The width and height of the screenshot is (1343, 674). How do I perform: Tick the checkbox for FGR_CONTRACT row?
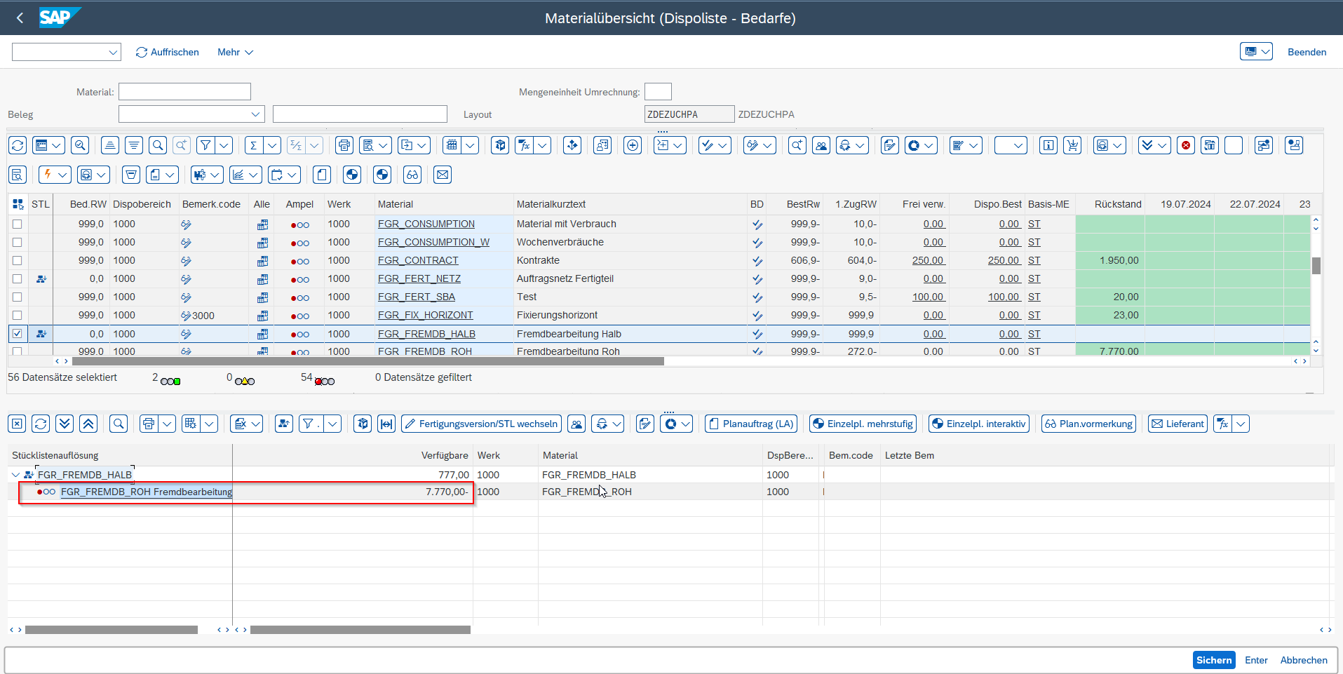18,261
